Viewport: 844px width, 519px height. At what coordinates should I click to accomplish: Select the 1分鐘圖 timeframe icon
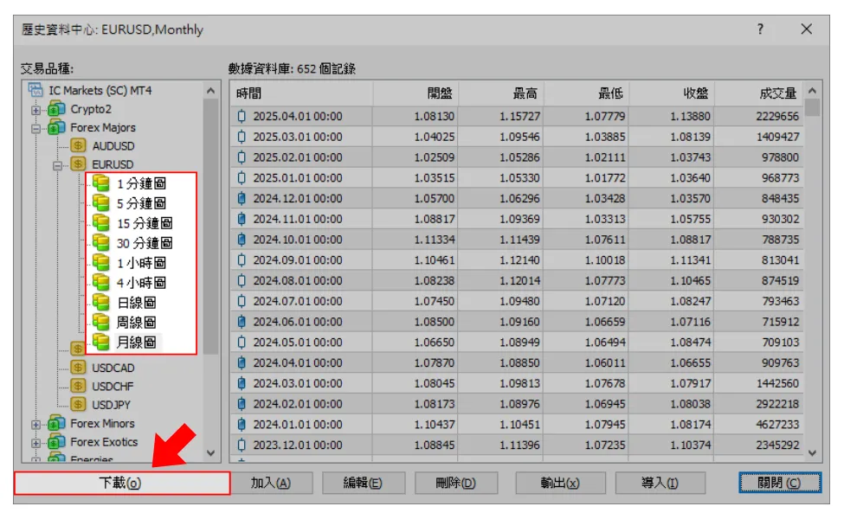coord(101,183)
